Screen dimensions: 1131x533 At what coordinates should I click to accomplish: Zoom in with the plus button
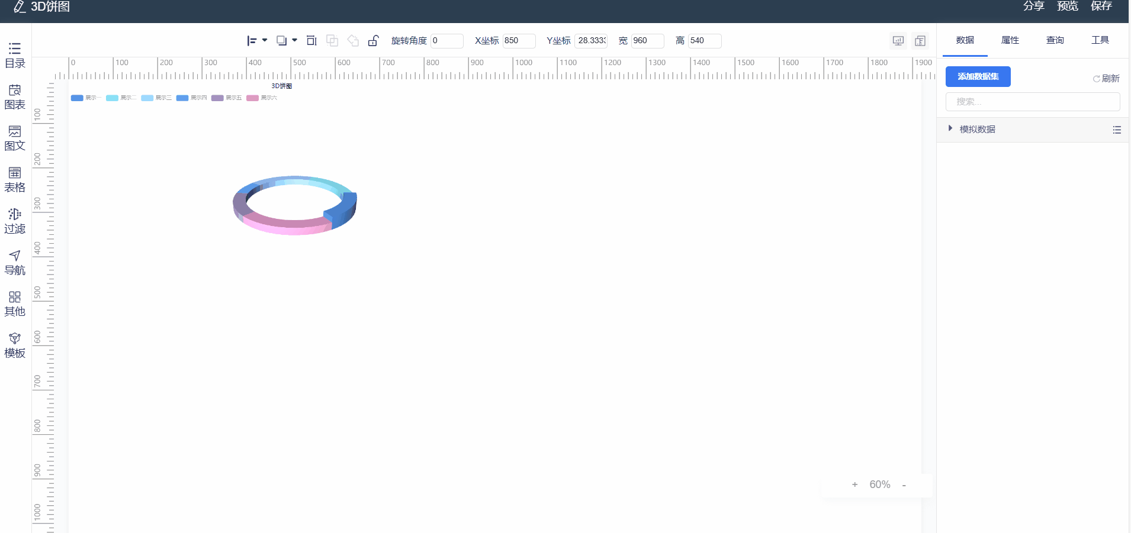(854, 484)
